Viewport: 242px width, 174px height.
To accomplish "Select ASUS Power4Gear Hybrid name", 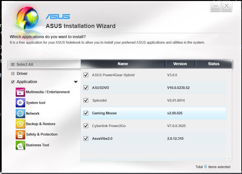I will tap(113, 75).
